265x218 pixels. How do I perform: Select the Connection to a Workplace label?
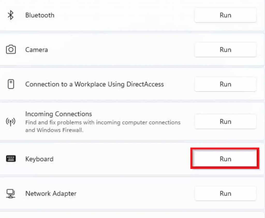pos(94,84)
